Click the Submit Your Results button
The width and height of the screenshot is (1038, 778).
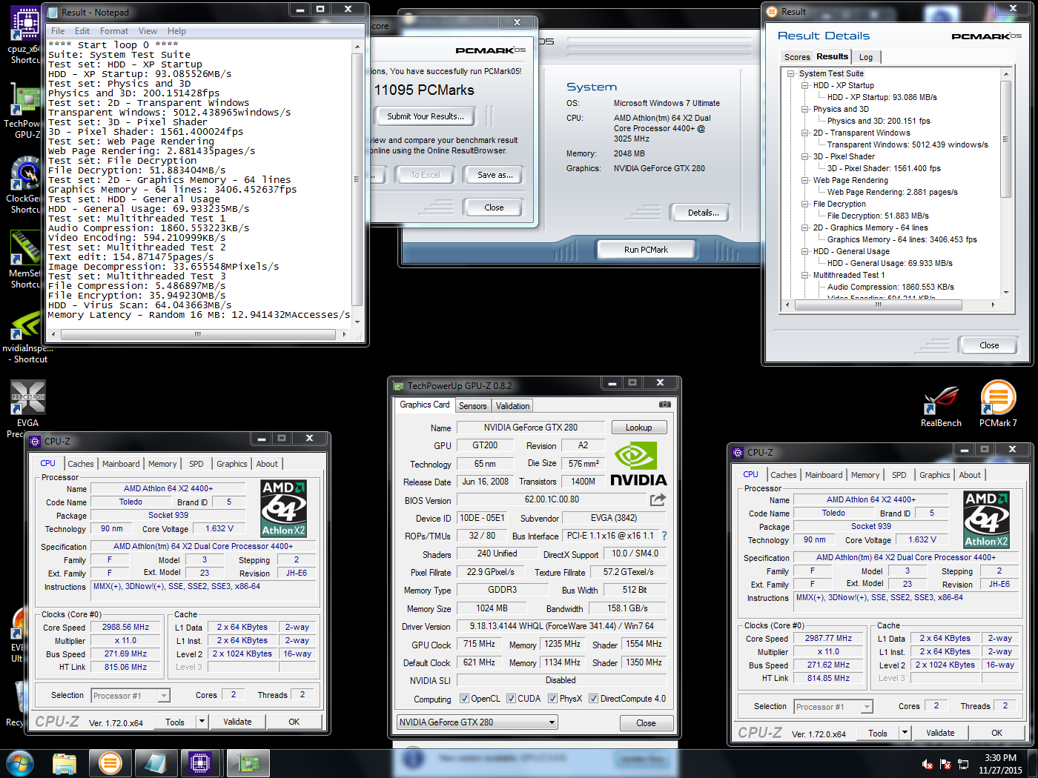426,116
